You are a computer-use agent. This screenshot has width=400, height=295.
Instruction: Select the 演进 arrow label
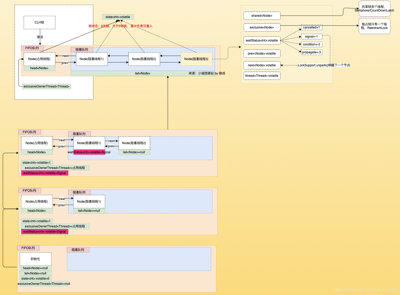[x=40, y=37]
